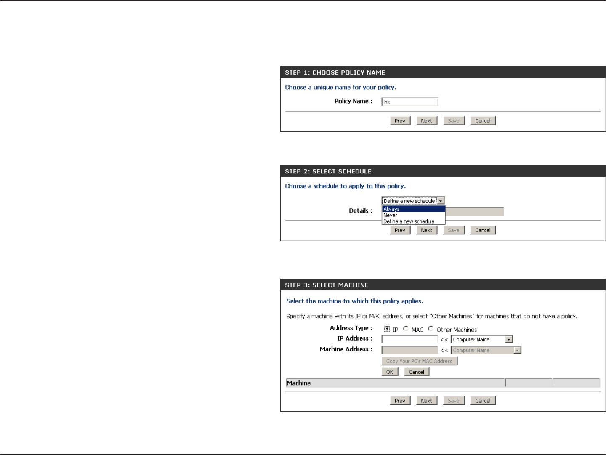Click Next in Step 1 Choose Policy Name
Screen dimensions: 606x455
[x=427, y=121]
